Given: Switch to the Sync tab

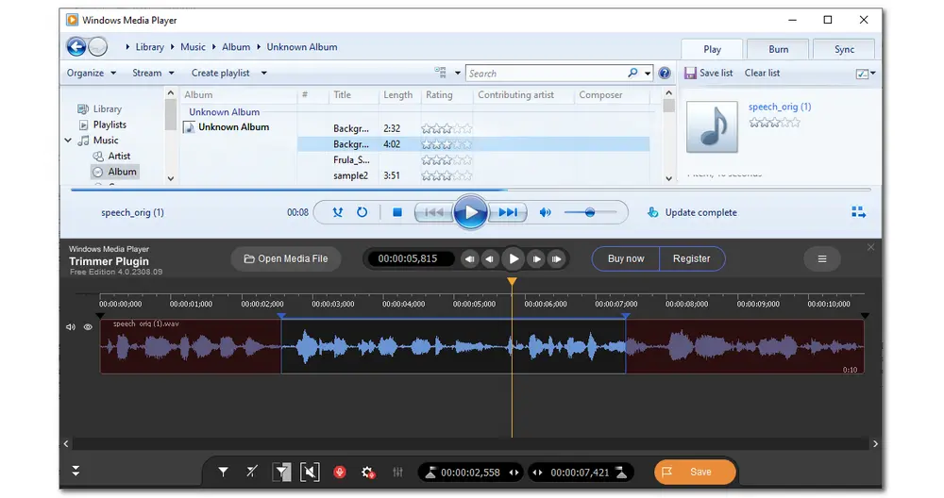Looking at the screenshot, I should tap(844, 49).
